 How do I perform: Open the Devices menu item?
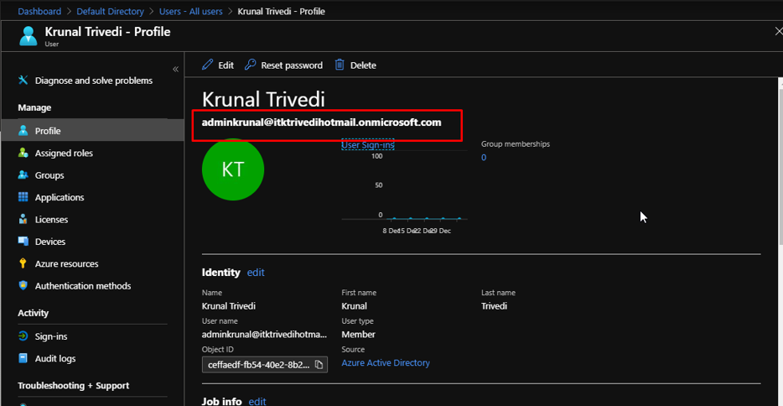(x=49, y=242)
